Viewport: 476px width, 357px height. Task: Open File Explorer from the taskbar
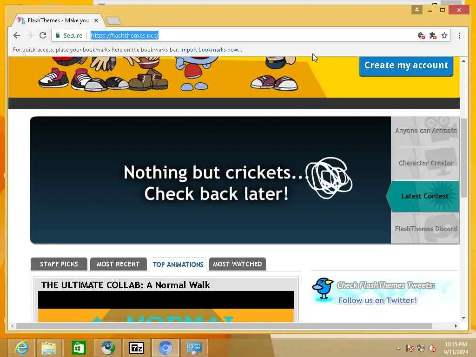pos(49,348)
